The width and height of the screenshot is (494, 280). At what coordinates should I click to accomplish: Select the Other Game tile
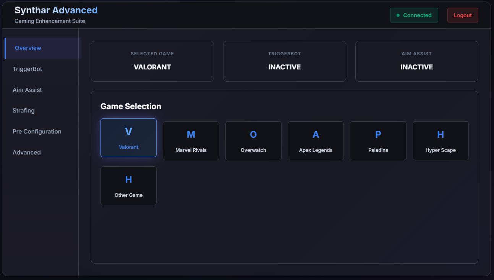pyautogui.click(x=128, y=186)
